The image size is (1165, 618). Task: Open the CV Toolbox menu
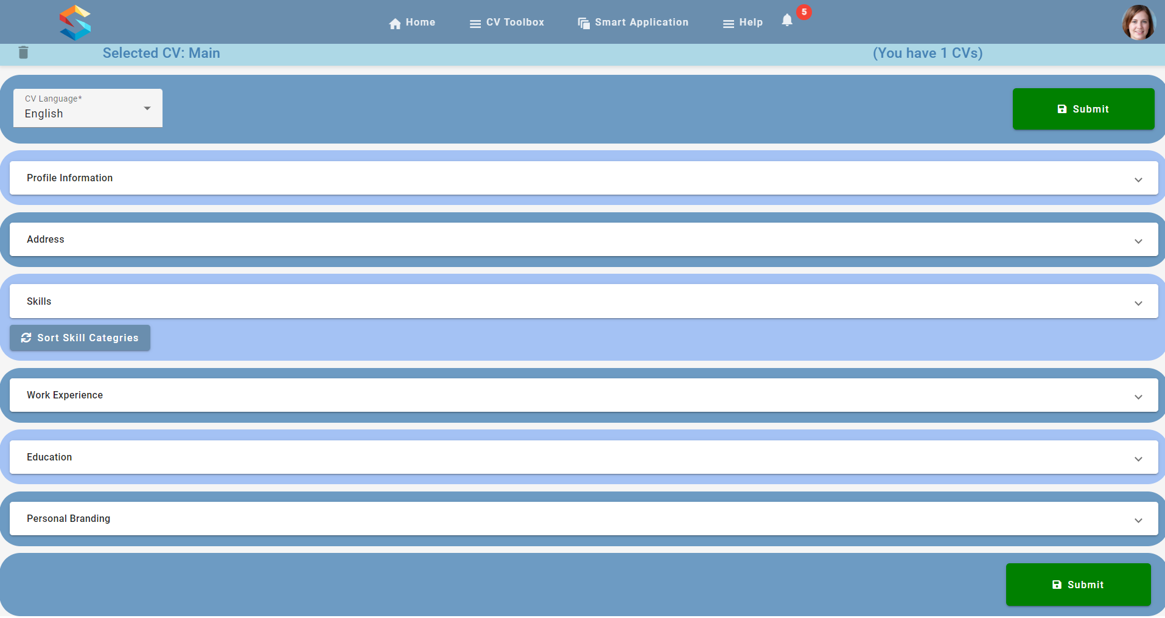point(506,23)
